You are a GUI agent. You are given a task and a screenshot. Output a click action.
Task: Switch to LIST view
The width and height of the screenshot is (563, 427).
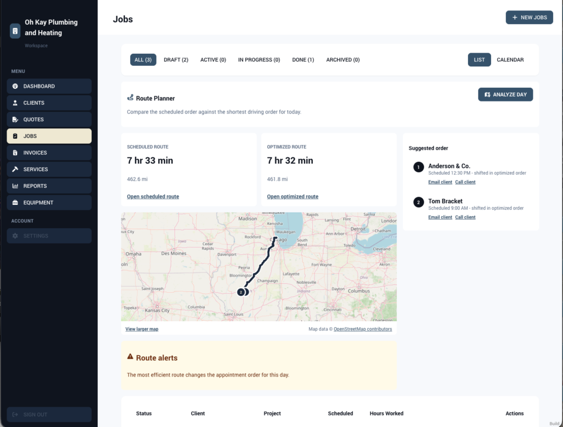(x=479, y=60)
